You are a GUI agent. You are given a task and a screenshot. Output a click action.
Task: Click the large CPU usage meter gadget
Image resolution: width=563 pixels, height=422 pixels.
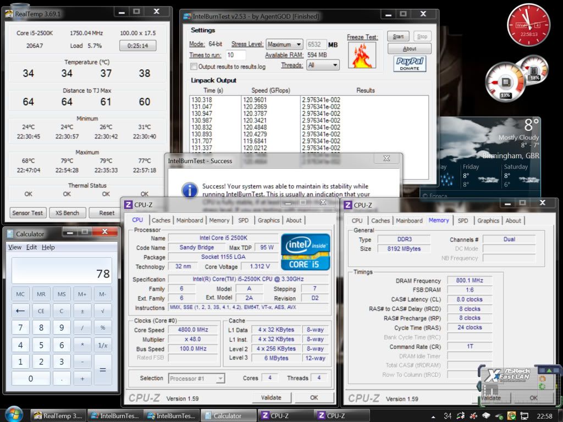click(506, 83)
